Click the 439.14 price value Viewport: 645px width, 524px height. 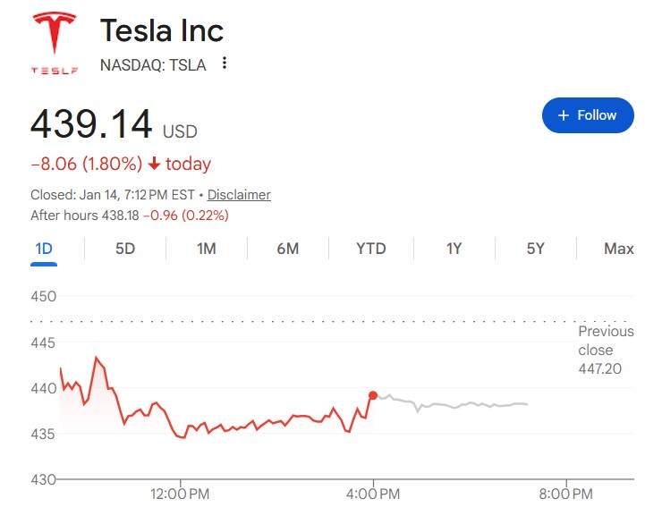pos(91,124)
